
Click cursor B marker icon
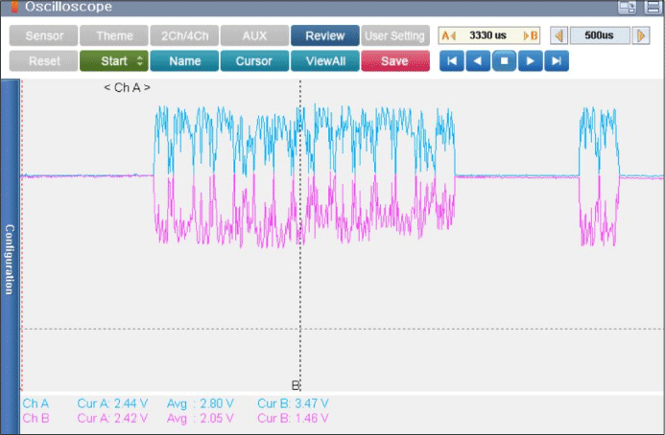click(x=530, y=35)
